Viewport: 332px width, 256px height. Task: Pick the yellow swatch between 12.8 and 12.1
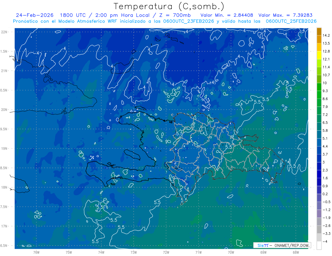(x=319, y=55)
